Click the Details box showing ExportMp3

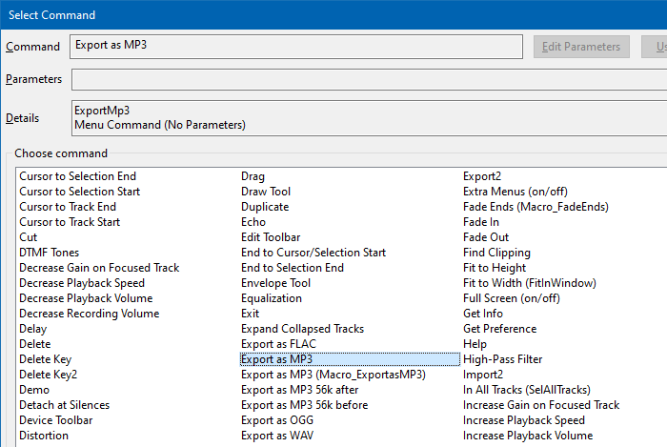(x=370, y=118)
